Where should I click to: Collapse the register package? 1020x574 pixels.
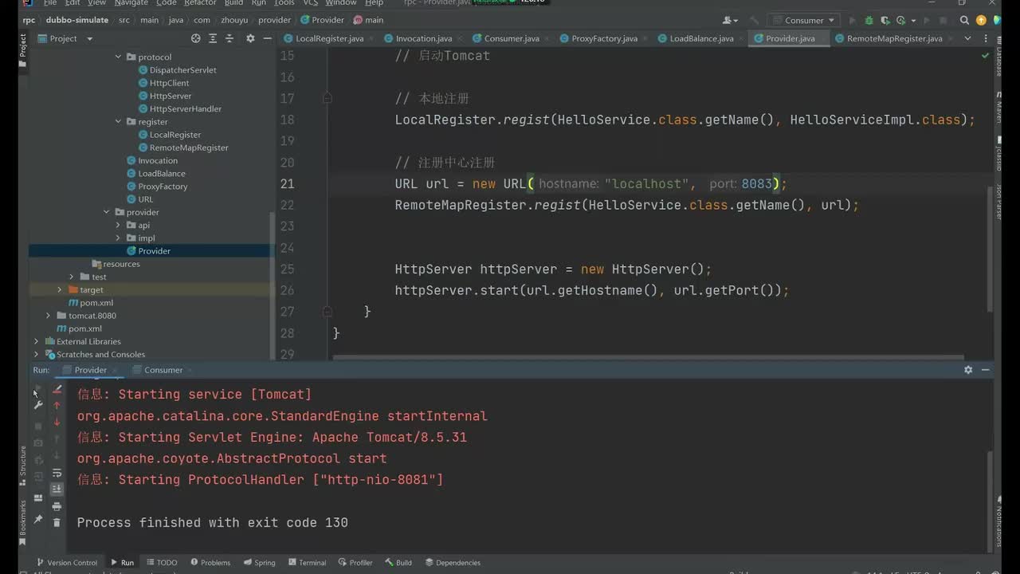click(118, 122)
